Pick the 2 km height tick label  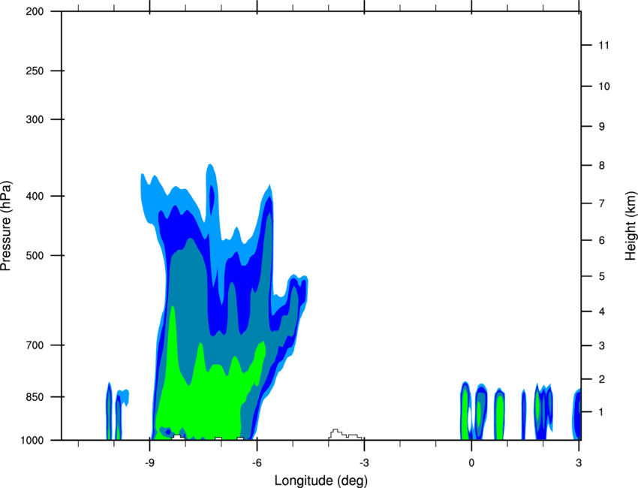pyautogui.click(x=602, y=379)
